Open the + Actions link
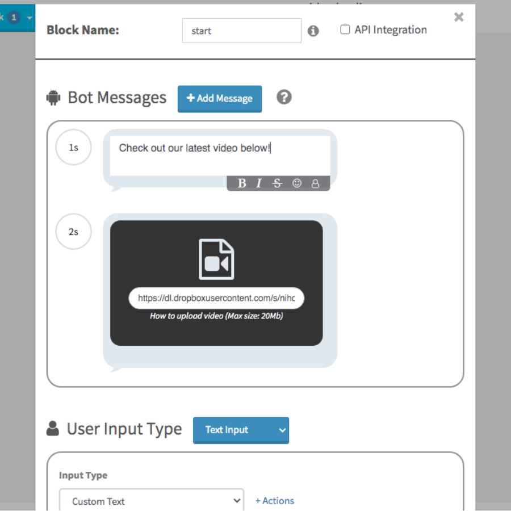The height and width of the screenshot is (511, 511). (275, 501)
